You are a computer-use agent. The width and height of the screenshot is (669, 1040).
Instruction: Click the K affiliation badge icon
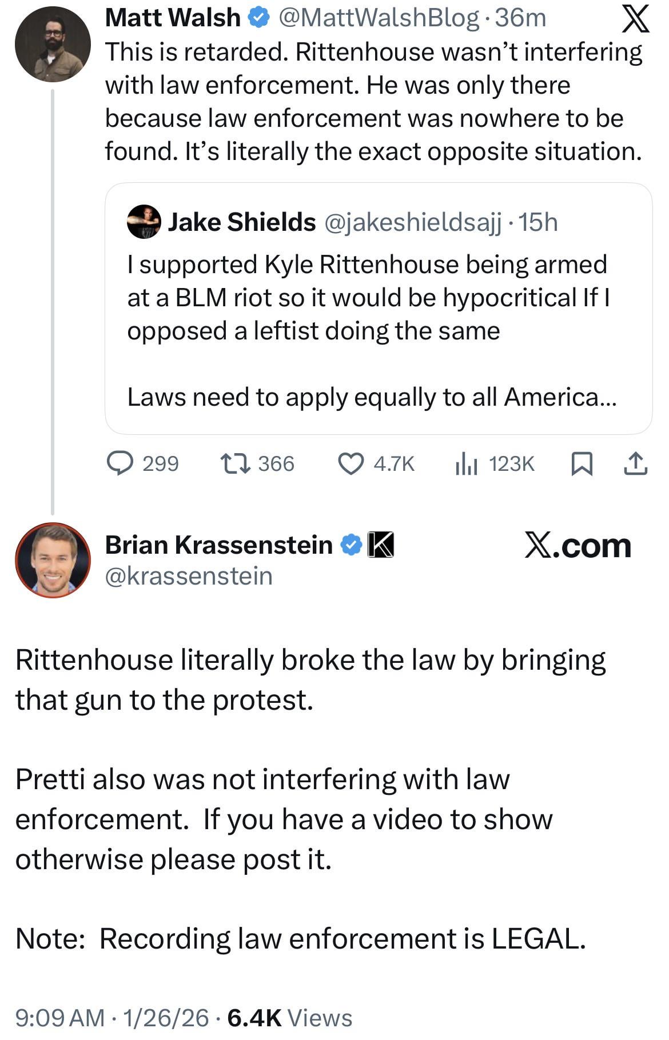pyautogui.click(x=380, y=545)
